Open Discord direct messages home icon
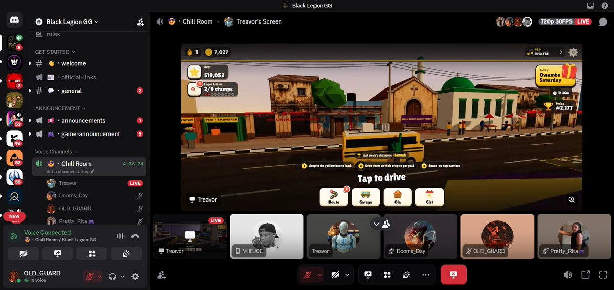The image size is (614, 290). click(14, 20)
